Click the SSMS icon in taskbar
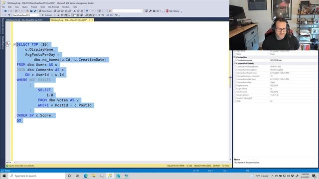Screen dimensions: 319x179 (x=110, y=176)
